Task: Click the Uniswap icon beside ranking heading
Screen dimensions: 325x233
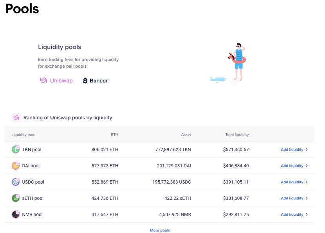Action: click(x=16, y=117)
